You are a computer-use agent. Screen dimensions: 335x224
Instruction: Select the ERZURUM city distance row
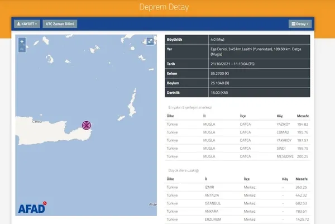coord(237,219)
